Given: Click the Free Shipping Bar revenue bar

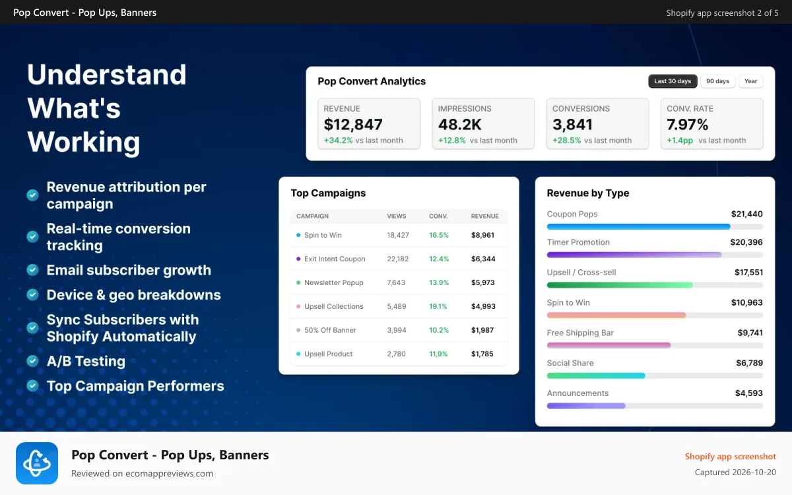Looking at the screenshot, I should [655, 345].
